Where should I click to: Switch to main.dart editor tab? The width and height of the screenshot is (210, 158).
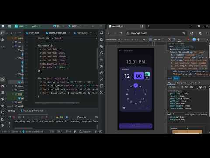pyautogui.click(x=32, y=33)
